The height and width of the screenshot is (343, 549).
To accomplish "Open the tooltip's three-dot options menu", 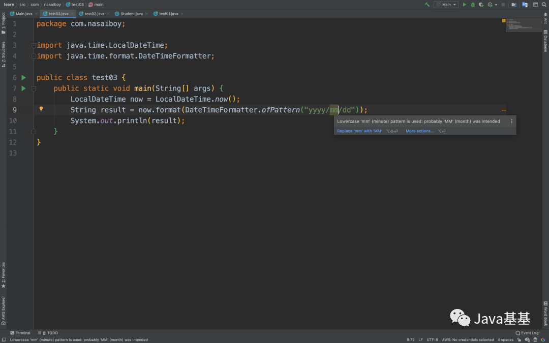I will tap(511, 121).
